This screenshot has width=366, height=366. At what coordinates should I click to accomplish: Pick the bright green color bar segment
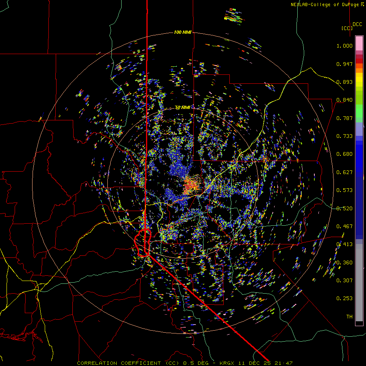[x=359, y=111]
